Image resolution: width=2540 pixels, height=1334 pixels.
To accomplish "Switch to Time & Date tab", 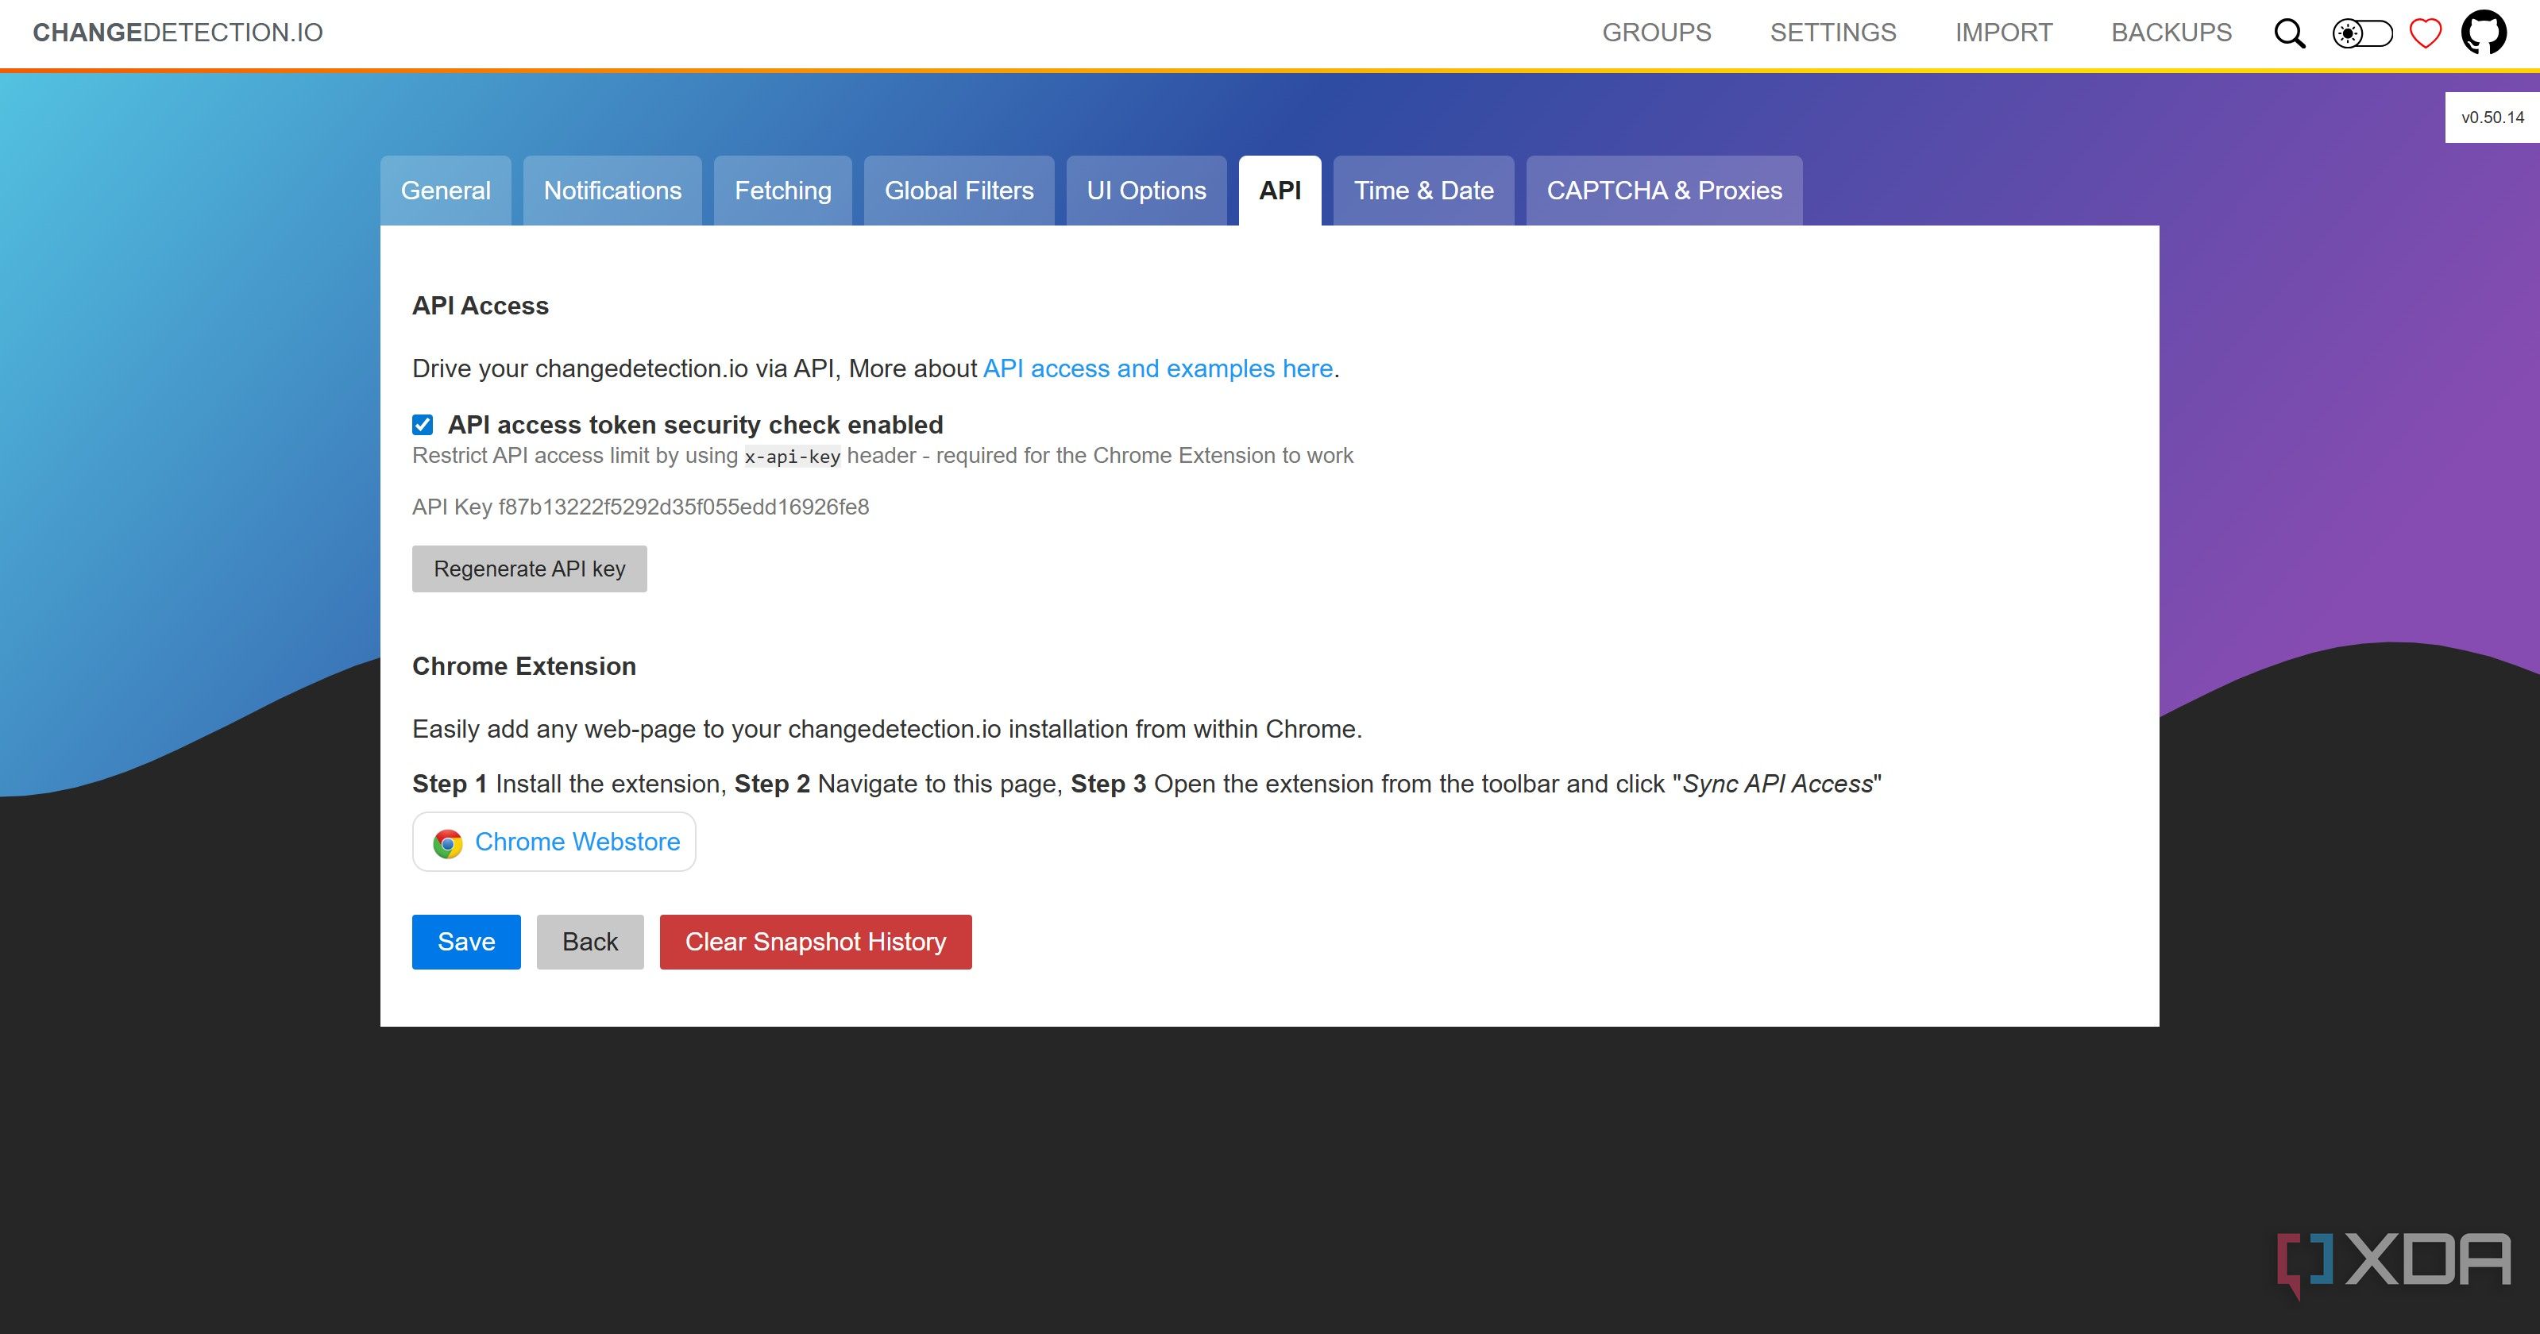I will click(x=1424, y=191).
